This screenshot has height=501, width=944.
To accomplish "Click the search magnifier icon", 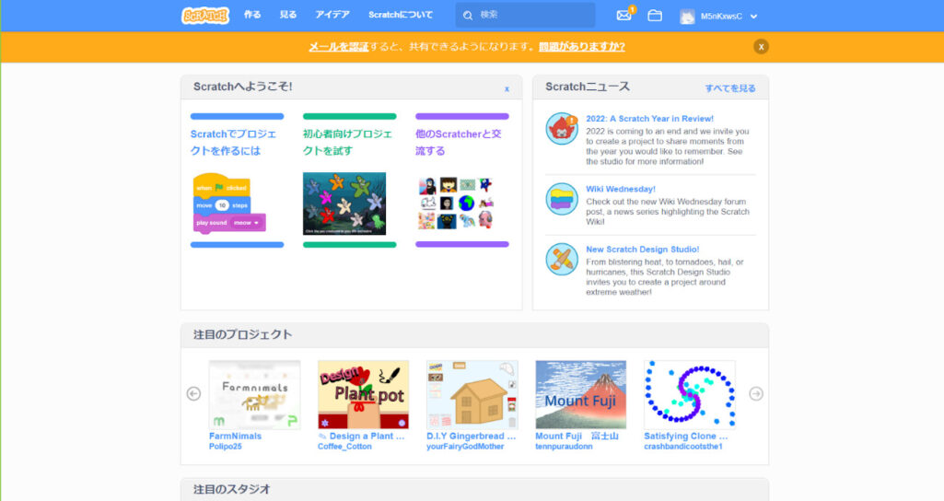I will click(468, 16).
